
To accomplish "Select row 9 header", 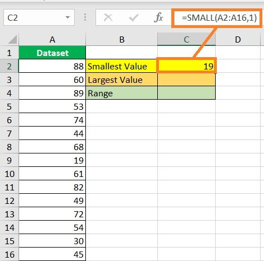I will (x=9, y=160).
